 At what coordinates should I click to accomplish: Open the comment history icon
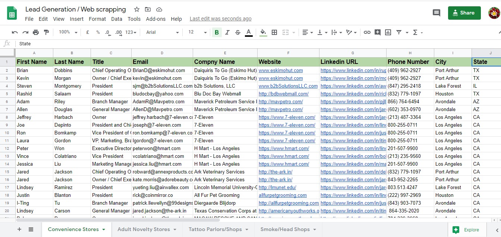437,13
